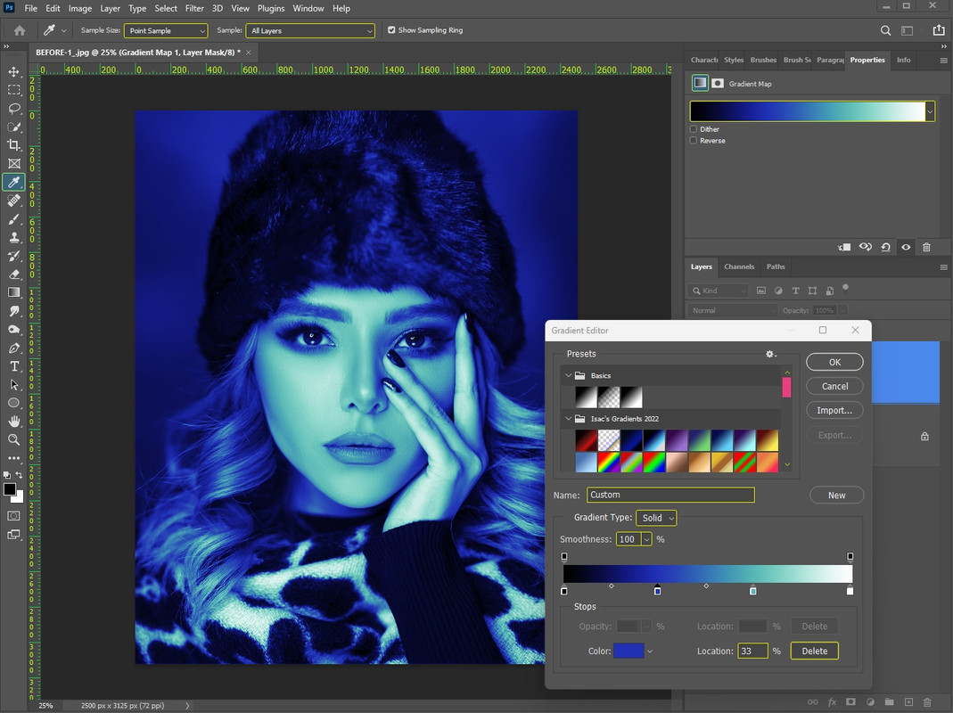Select the selected blue color stop
953x713 pixels.
coord(657,590)
